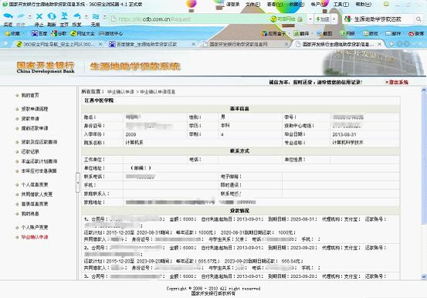Click the Forward (前进) fish icon

click(21, 16)
